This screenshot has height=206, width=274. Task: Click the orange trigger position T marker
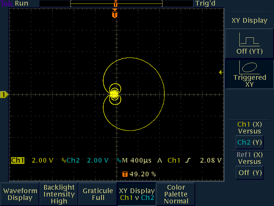click(114, 14)
